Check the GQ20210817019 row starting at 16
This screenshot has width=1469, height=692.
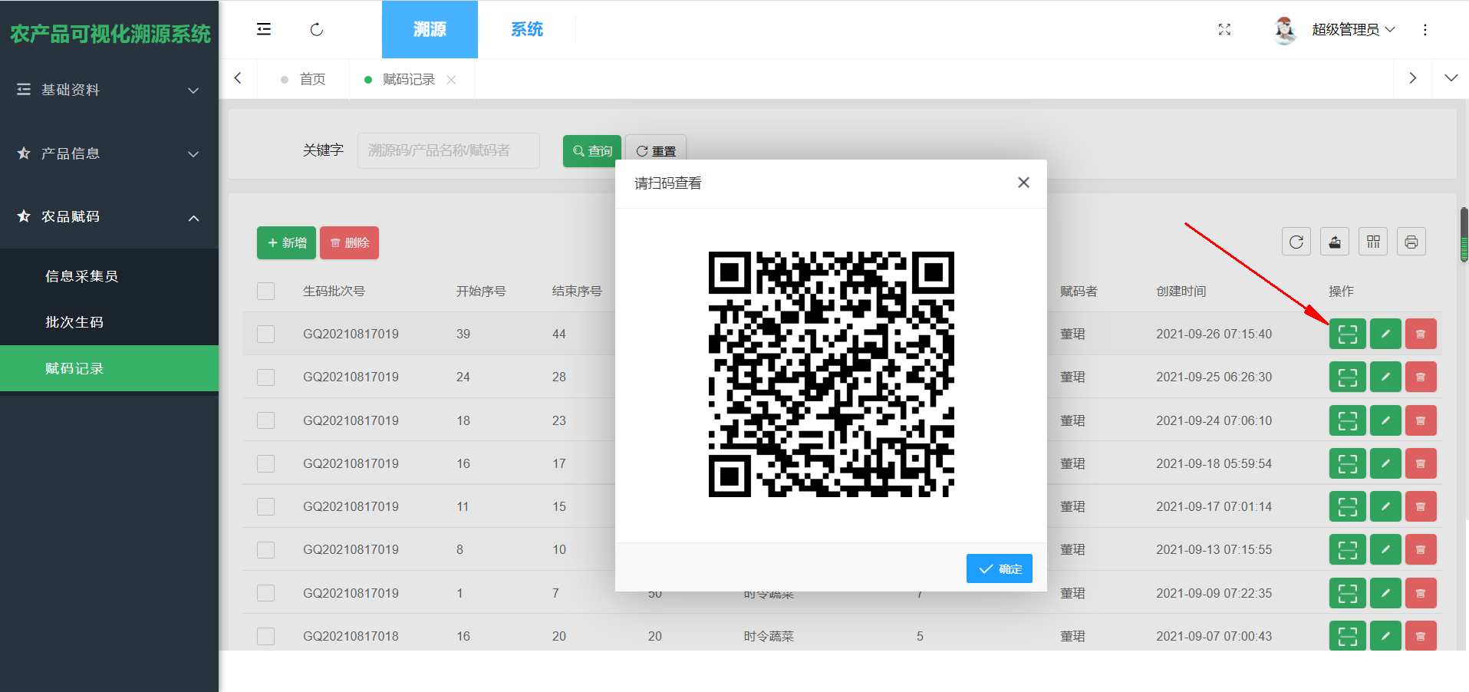(265, 463)
